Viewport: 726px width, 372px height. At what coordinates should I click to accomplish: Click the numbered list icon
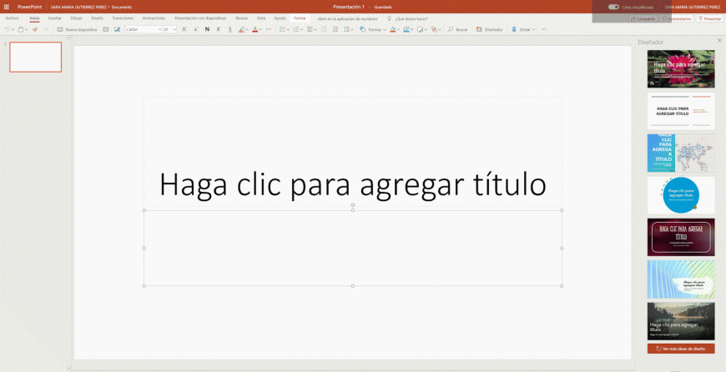296,30
